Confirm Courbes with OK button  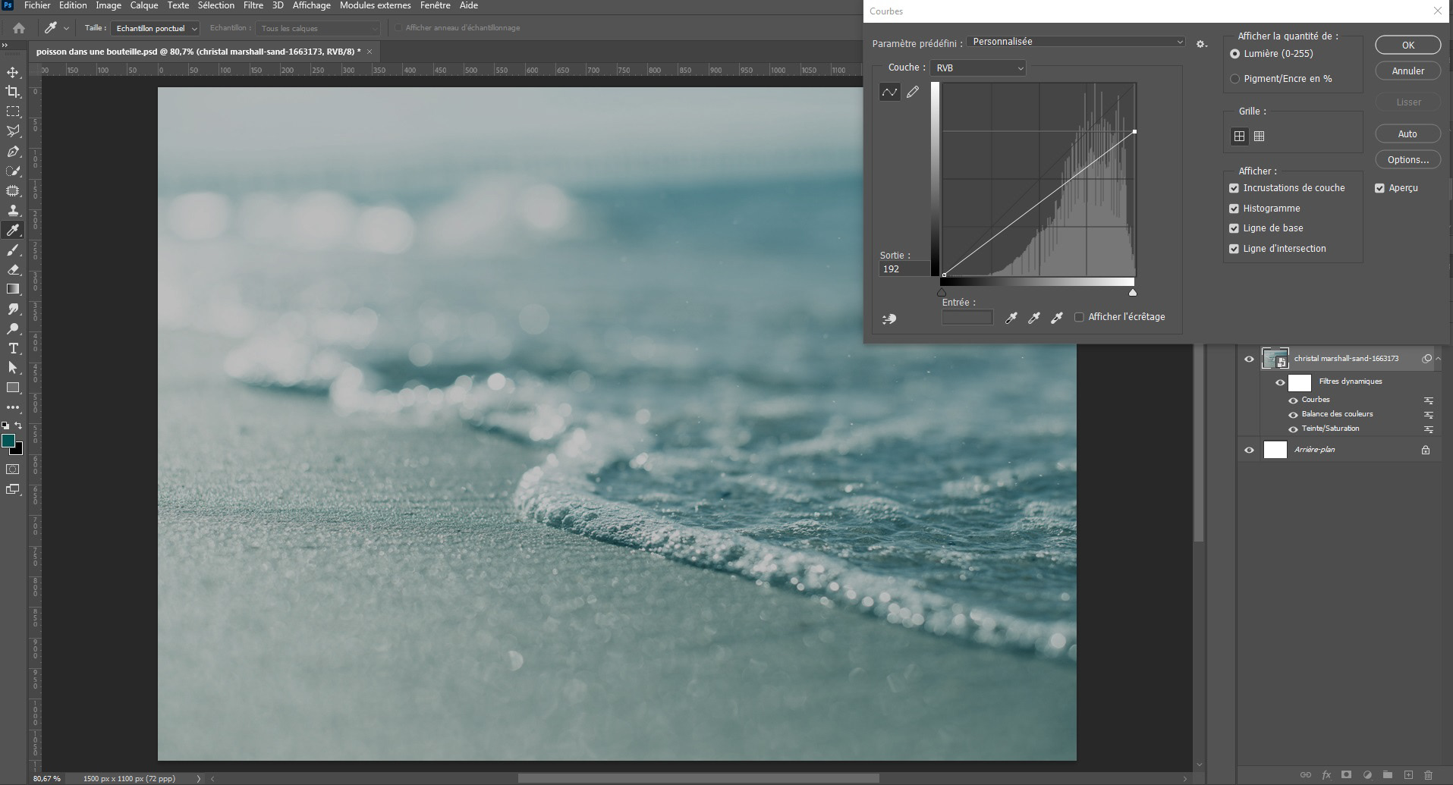(x=1407, y=45)
